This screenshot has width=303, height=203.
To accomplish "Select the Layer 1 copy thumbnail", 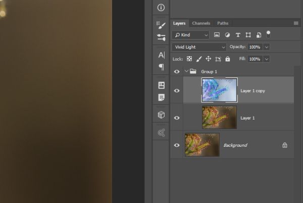I will [220, 90].
